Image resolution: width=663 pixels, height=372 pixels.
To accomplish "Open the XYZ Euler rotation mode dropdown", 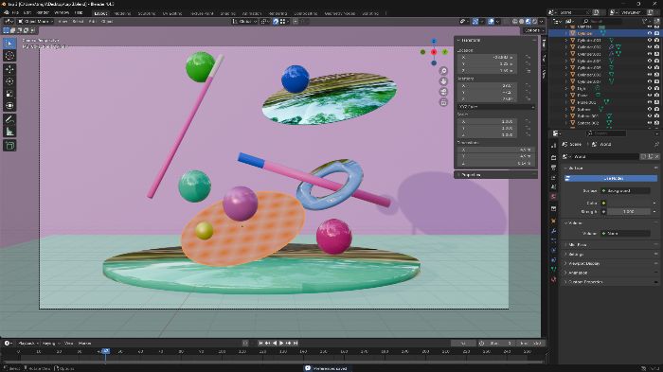I will 496,107.
